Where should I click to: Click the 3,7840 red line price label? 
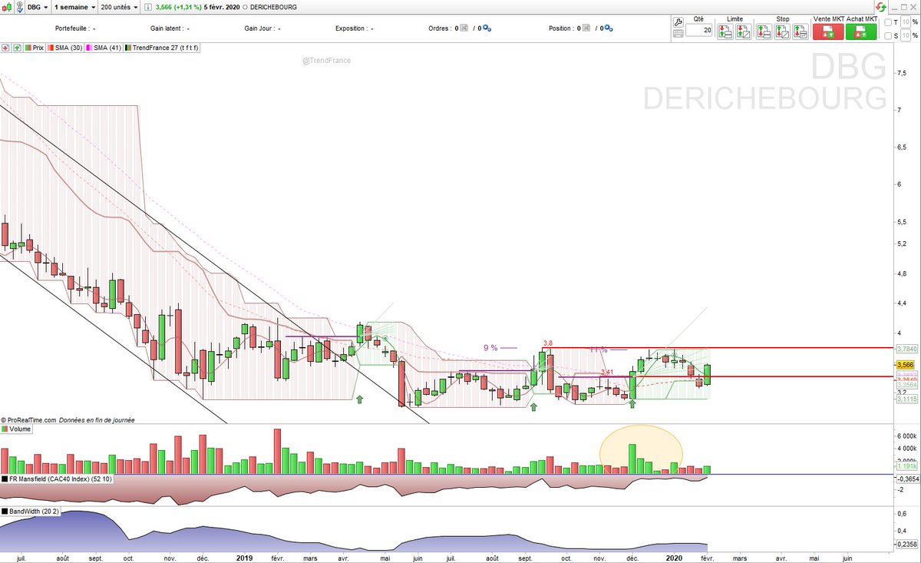point(906,348)
